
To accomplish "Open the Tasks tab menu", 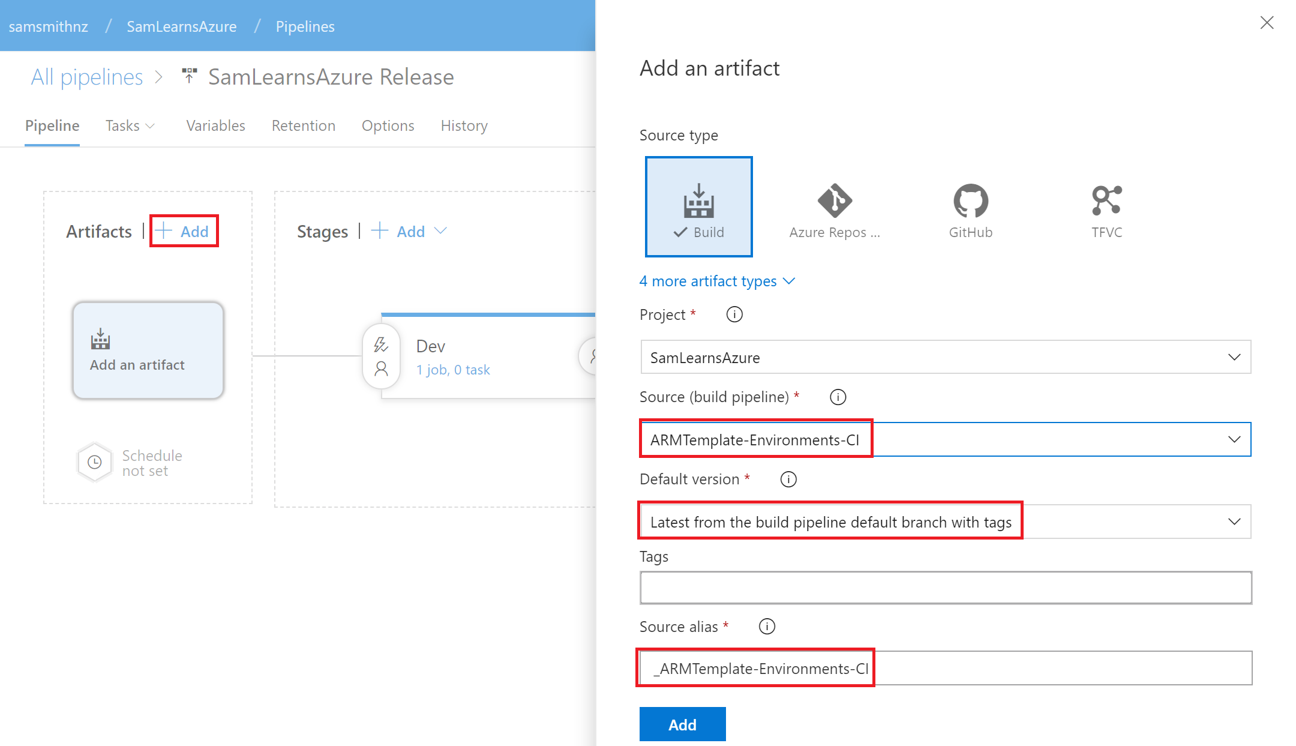I will pos(130,125).
